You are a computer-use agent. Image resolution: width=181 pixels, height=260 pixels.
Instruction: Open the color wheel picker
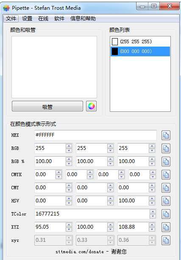91,106
